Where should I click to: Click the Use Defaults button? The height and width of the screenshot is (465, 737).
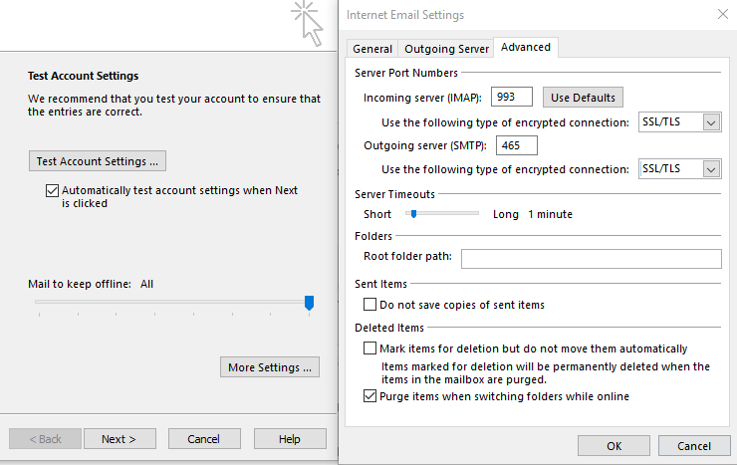[x=583, y=98]
